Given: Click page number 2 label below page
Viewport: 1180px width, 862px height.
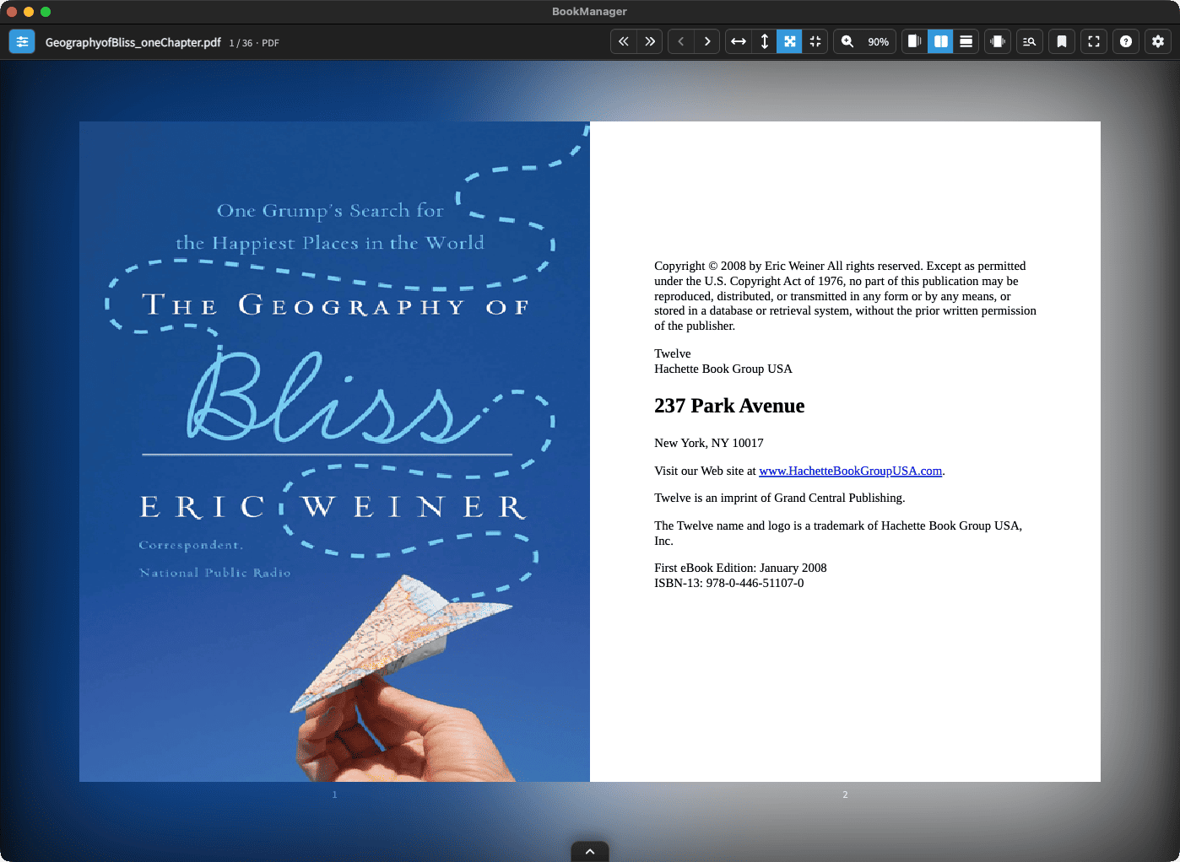Looking at the screenshot, I should (x=845, y=795).
